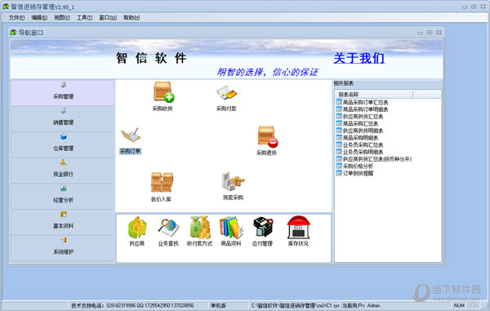
Task: Open report 业务员采购汇总表
Action: click(x=359, y=144)
